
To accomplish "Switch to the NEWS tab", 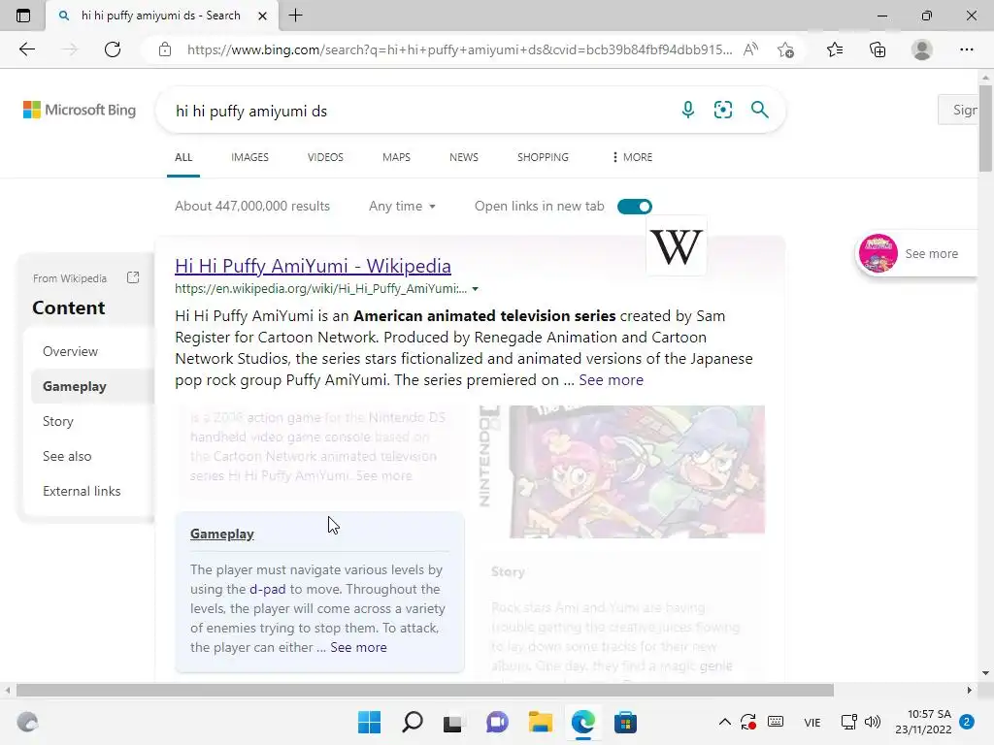I will (x=463, y=157).
